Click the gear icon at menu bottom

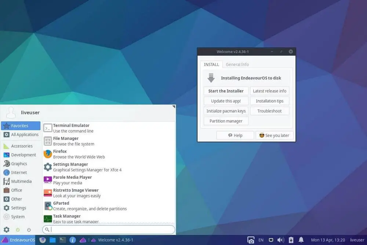tap(7, 230)
